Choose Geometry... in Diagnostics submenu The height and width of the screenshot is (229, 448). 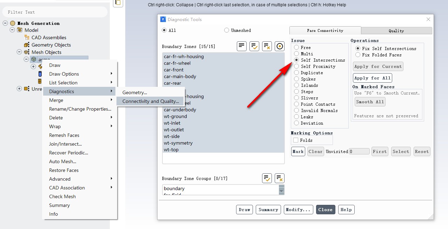pos(151,92)
